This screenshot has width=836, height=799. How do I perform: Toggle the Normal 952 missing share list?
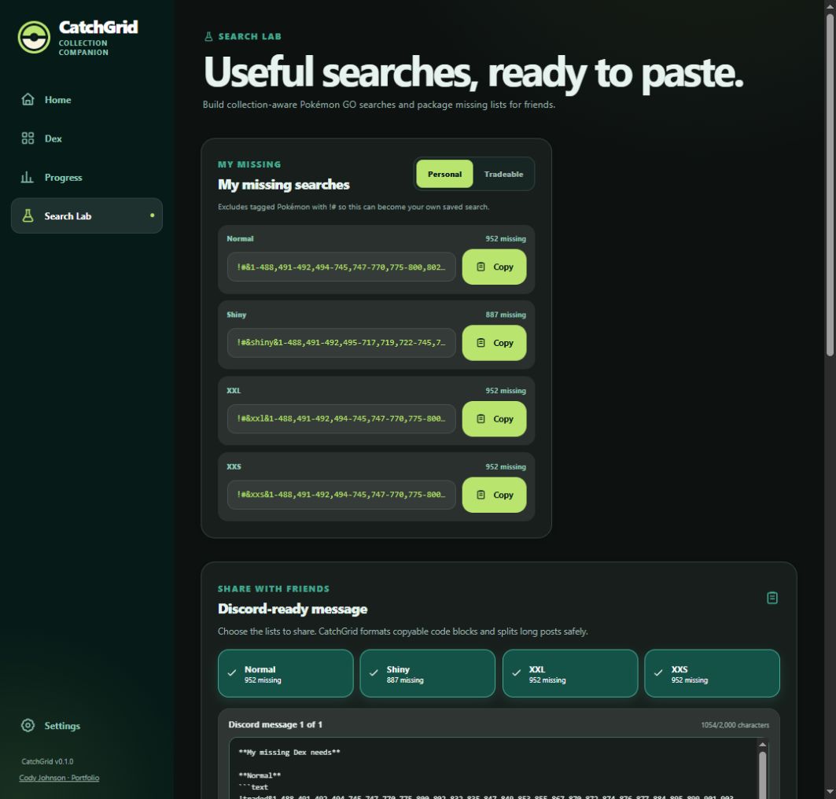tap(285, 673)
